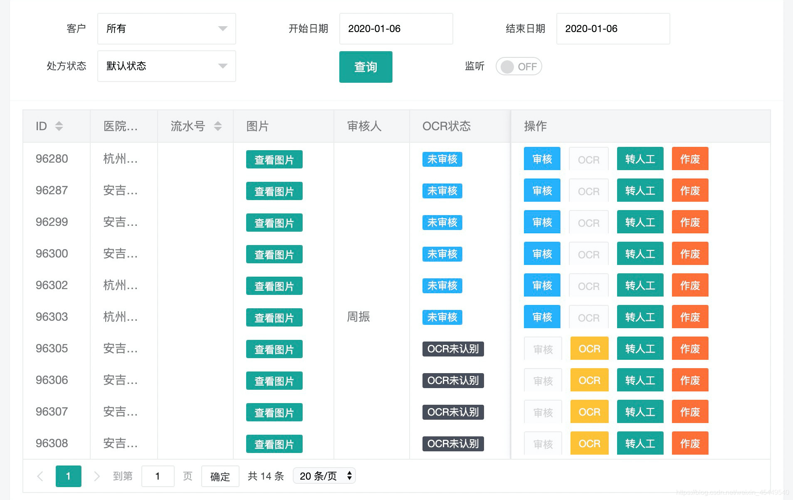Image resolution: width=793 pixels, height=500 pixels.
Task: Open the 20条/页 page size selector
Action: [x=324, y=475]
